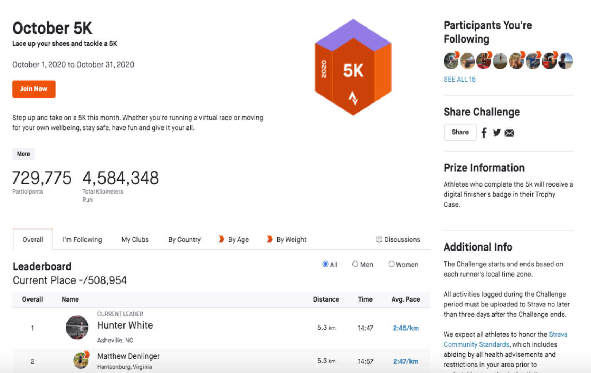
Task: Open Strava Community Standards link
Action: [x=476, y=344]
